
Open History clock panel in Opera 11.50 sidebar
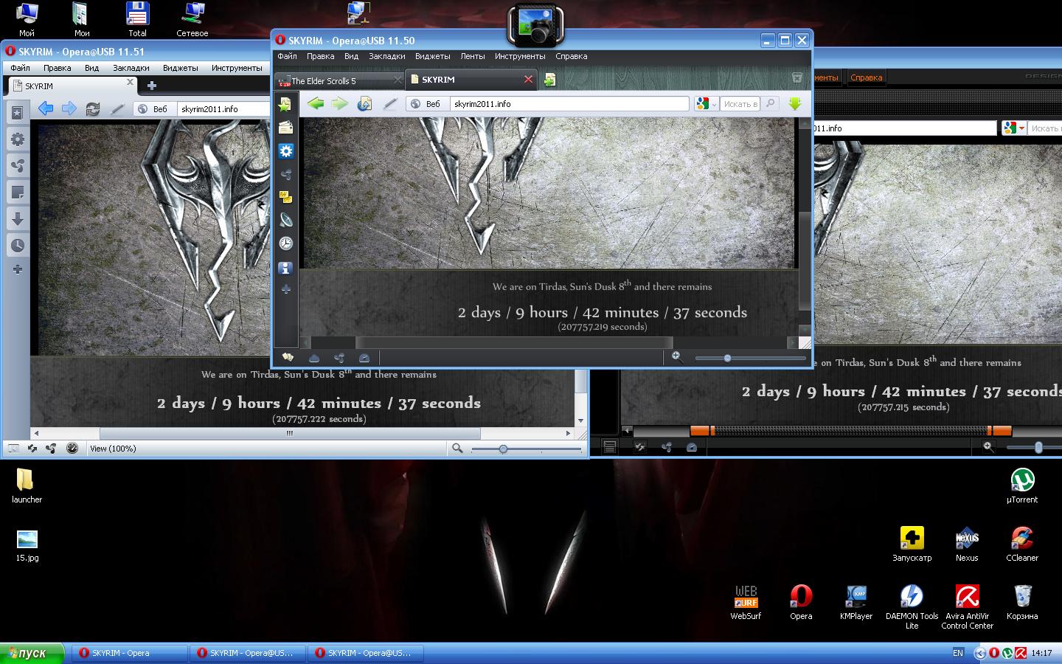pyautogui.click(x=285, y=243)
